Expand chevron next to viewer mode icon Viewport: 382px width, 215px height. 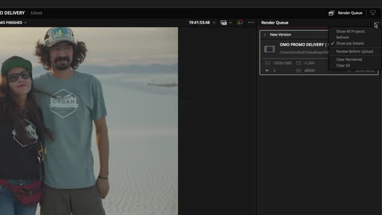230,23
